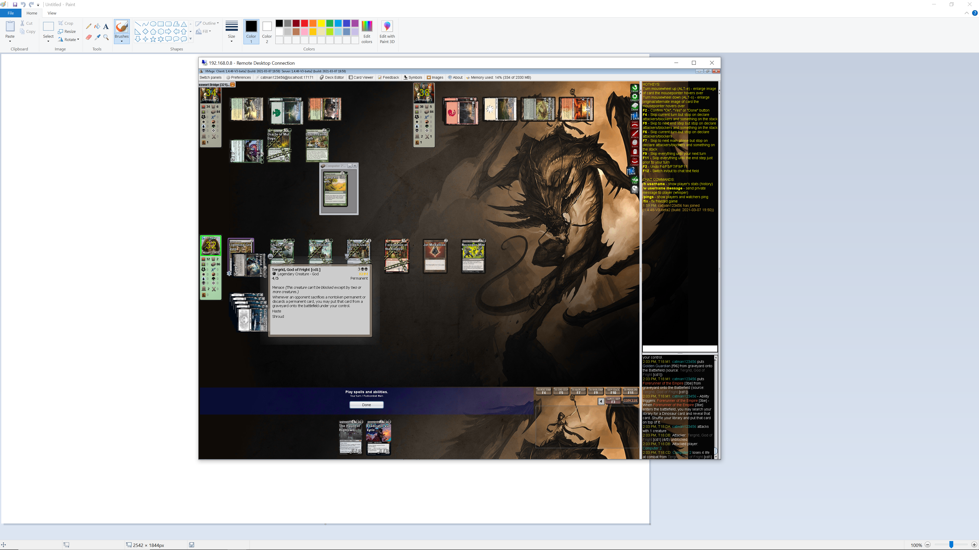Zoom out using the minus button

click(x=927, y=545)
